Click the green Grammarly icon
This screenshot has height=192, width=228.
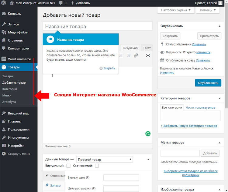click(x=148, y=134)
